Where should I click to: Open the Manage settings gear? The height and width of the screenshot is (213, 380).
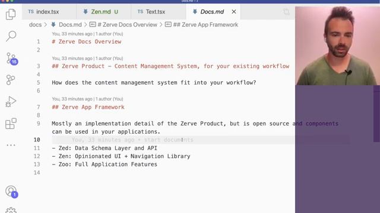coord(11,210)
